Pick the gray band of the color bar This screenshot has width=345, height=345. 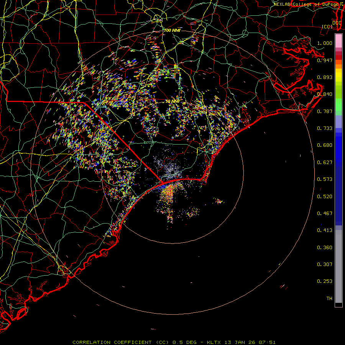[338, 266]
